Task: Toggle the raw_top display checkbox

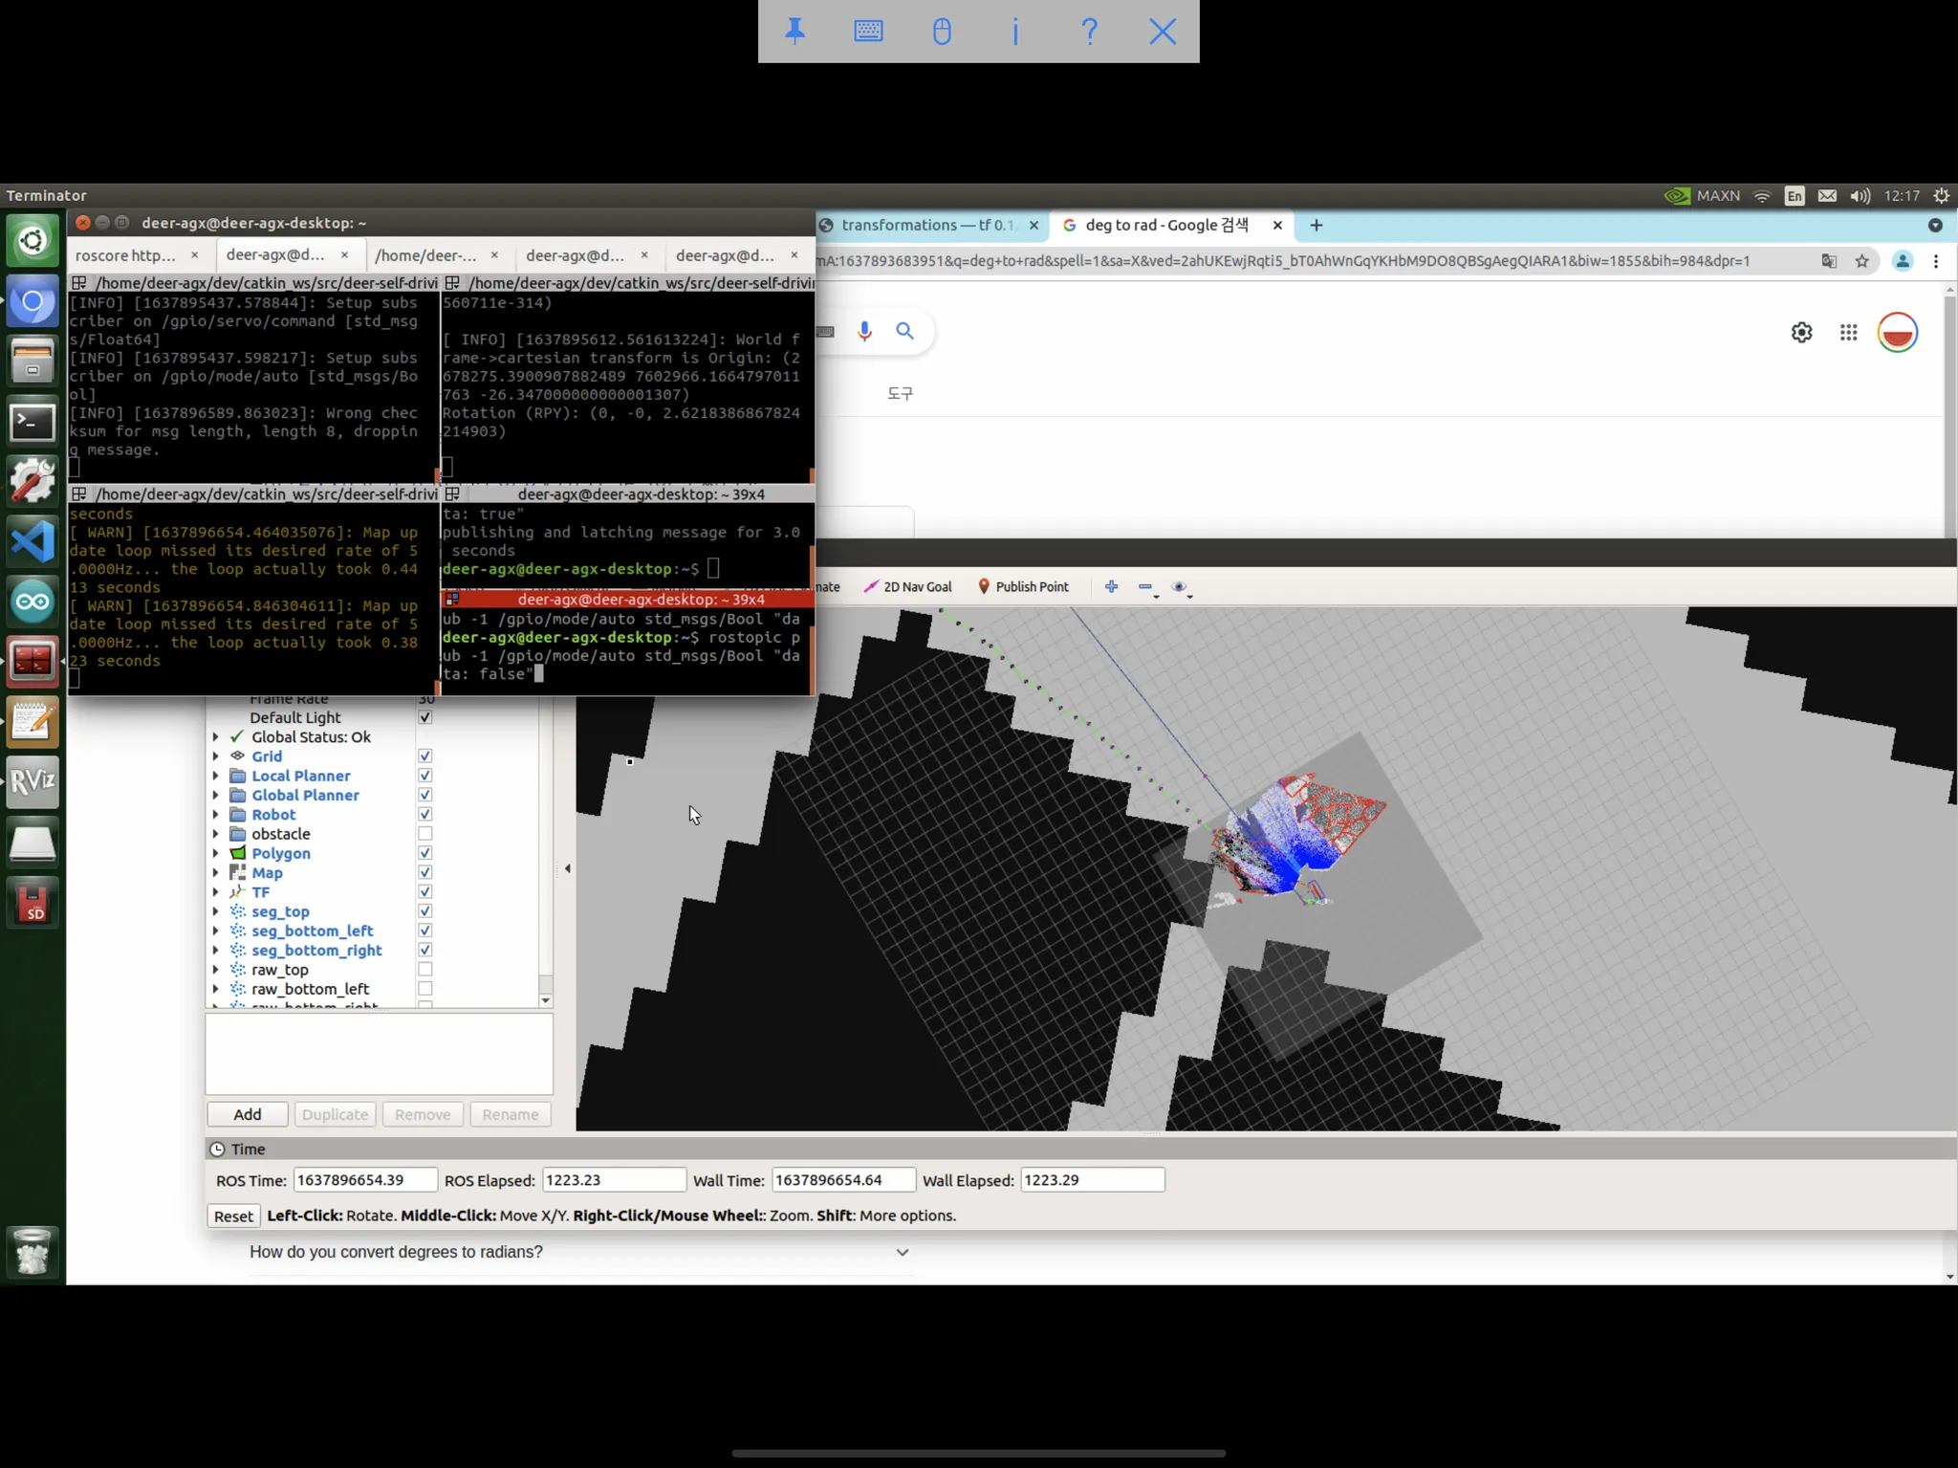Action: (x=424, y=969)
